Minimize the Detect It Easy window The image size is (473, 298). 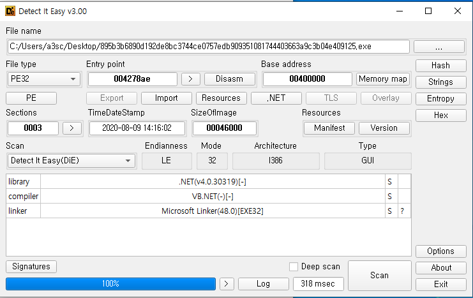point(400,11)
